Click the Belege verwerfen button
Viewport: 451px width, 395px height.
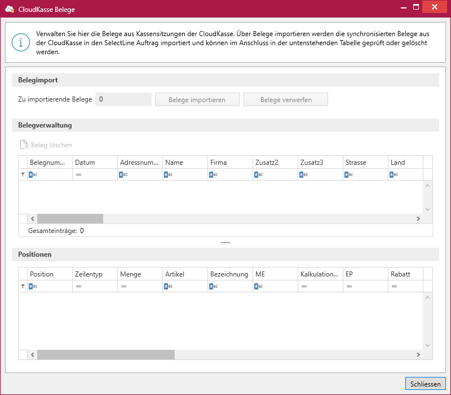[286, 99]
